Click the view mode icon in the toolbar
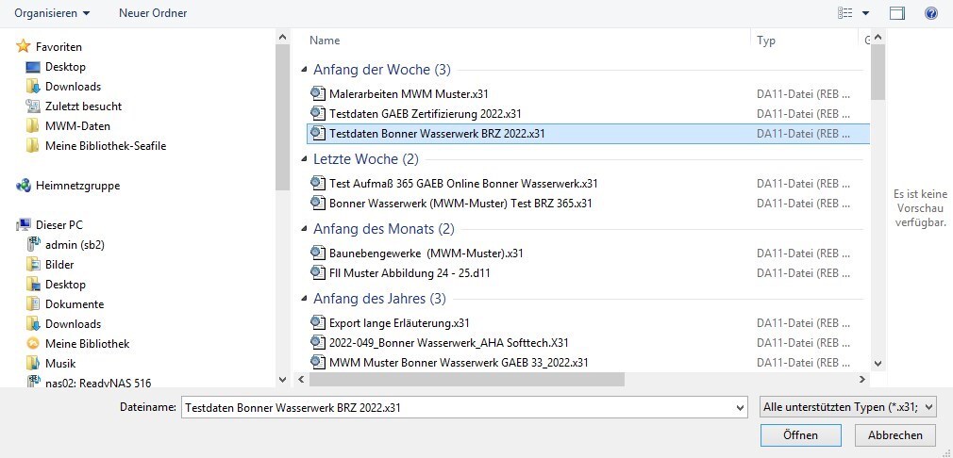This screenshot has width=953, height=458. coord(844,13)
